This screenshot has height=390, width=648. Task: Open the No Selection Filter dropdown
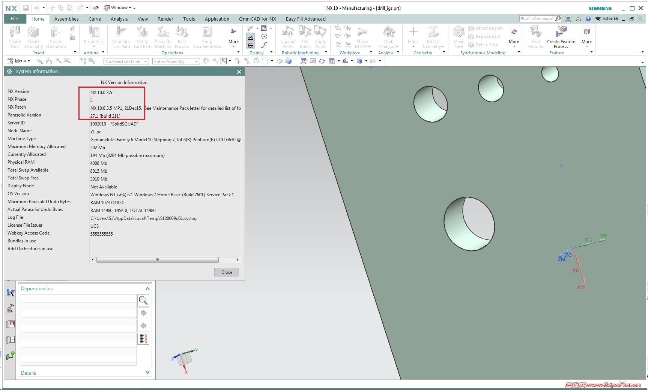point(126,61)
